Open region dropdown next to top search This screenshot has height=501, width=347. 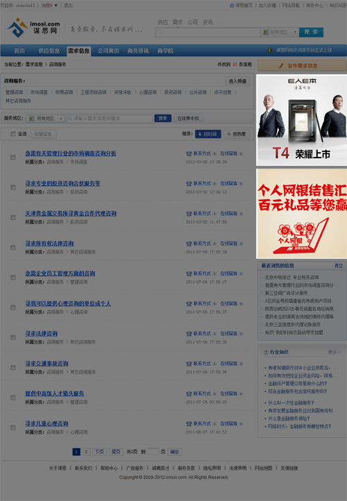pyautogui.click(x=280, y=32)
